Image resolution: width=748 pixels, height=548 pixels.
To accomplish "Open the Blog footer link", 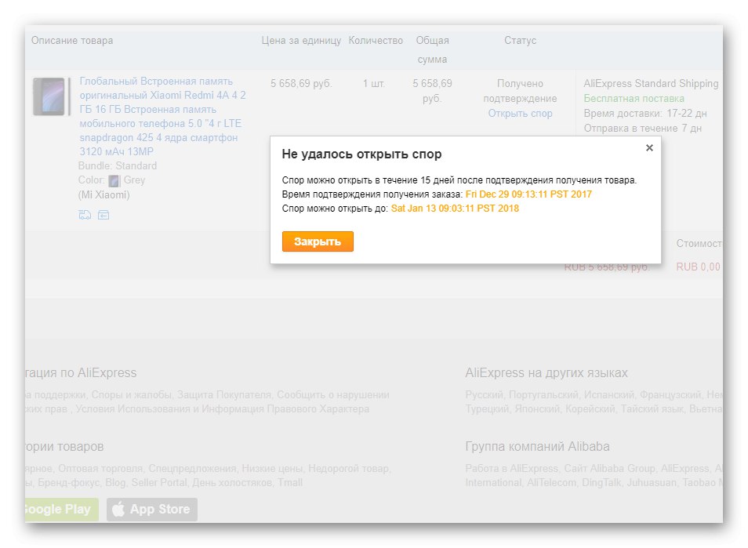I will coord(115,483).
